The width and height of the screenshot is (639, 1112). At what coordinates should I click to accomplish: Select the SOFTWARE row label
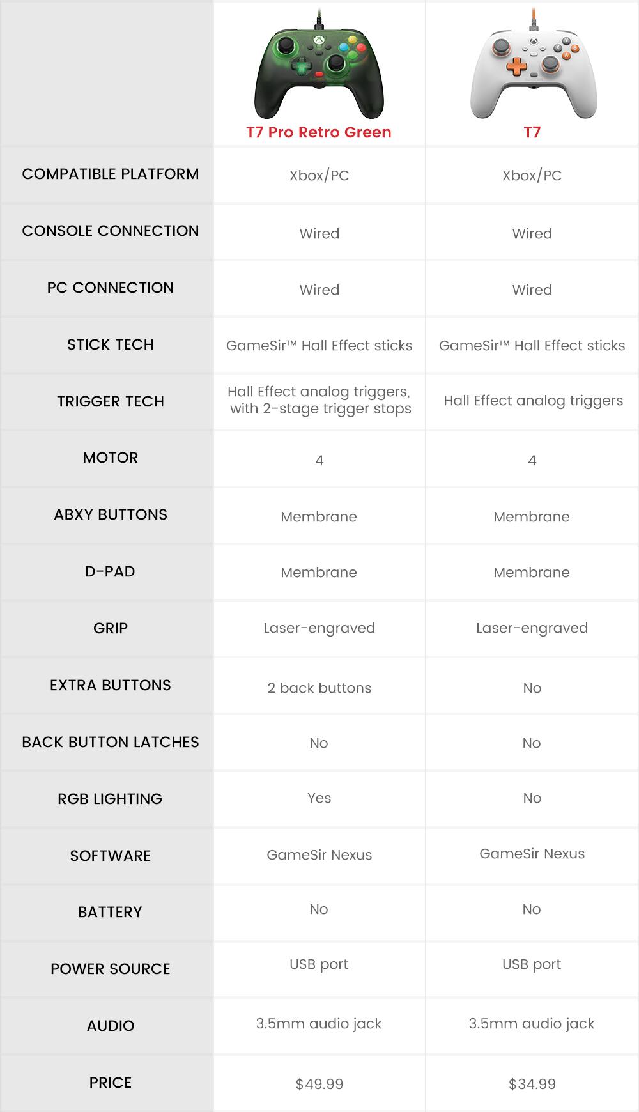pos(110,856)
